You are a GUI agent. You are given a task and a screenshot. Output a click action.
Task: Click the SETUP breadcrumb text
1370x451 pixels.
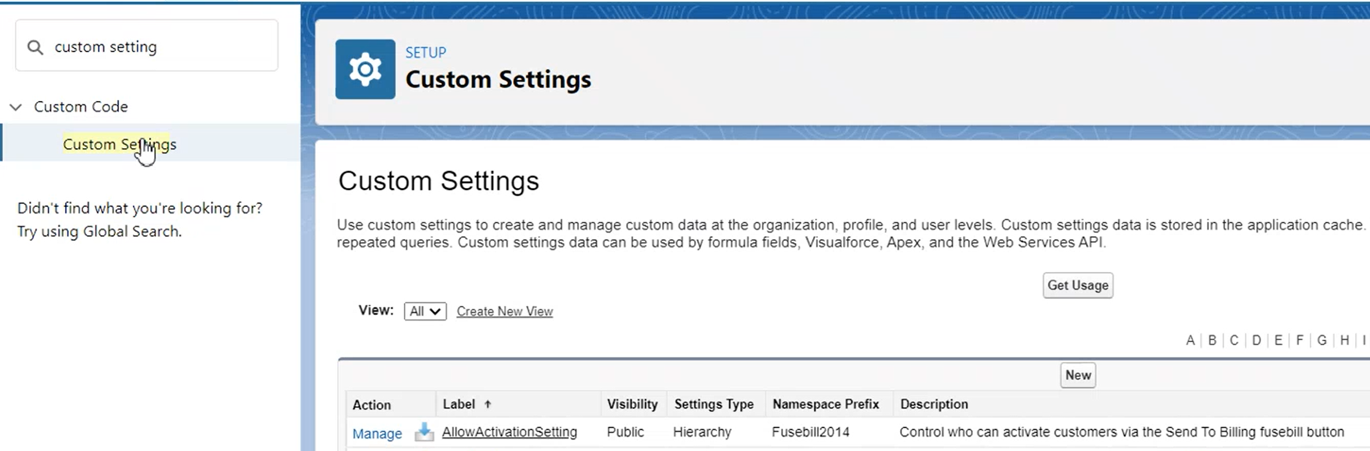[426, 53]
